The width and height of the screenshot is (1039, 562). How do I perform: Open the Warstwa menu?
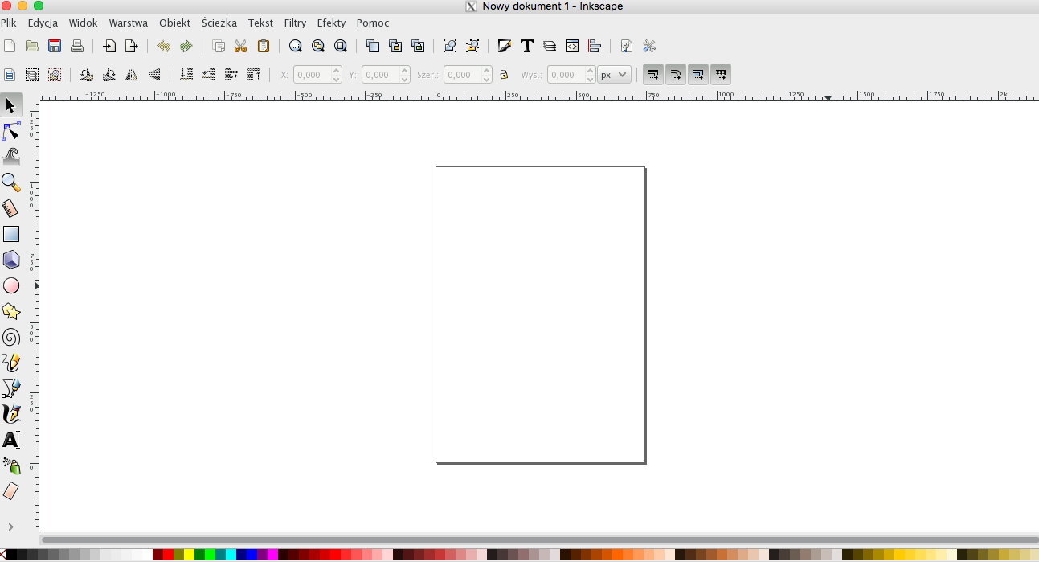point(129,23)
